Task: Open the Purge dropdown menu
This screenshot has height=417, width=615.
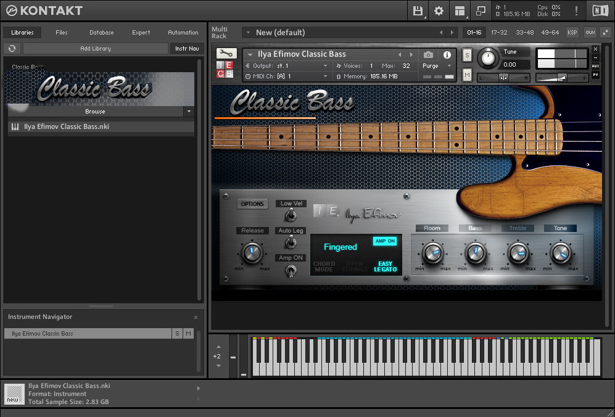Action: pos(437,66)
